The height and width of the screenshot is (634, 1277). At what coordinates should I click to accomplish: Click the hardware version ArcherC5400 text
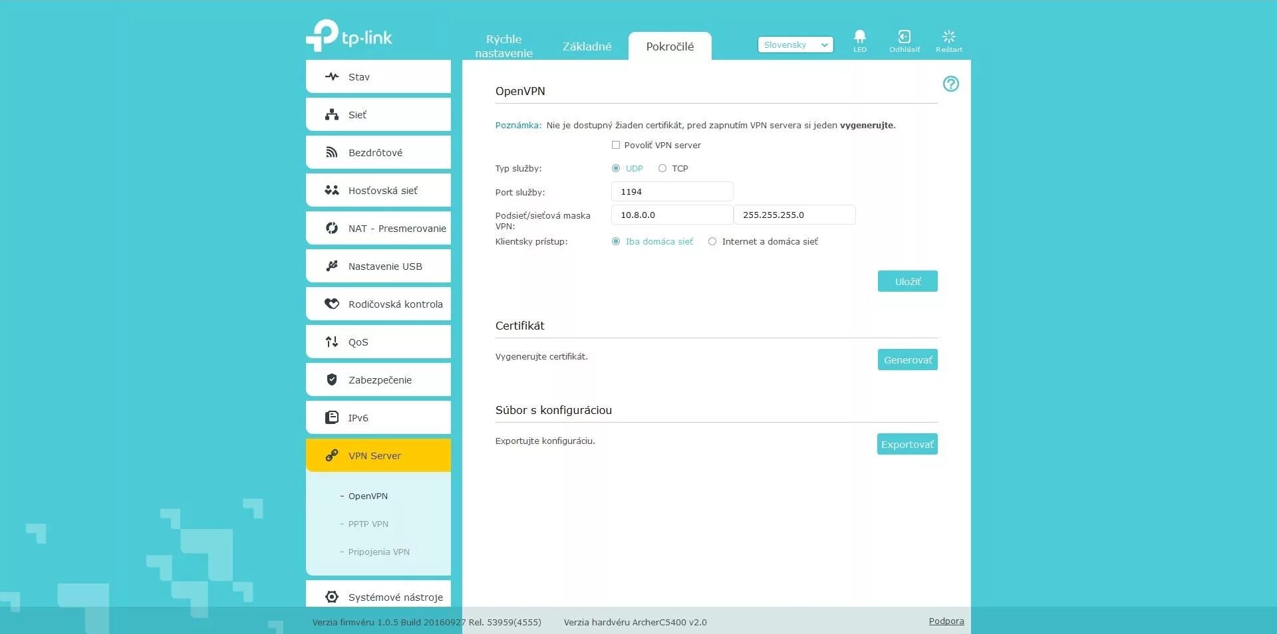click(635, 622)
